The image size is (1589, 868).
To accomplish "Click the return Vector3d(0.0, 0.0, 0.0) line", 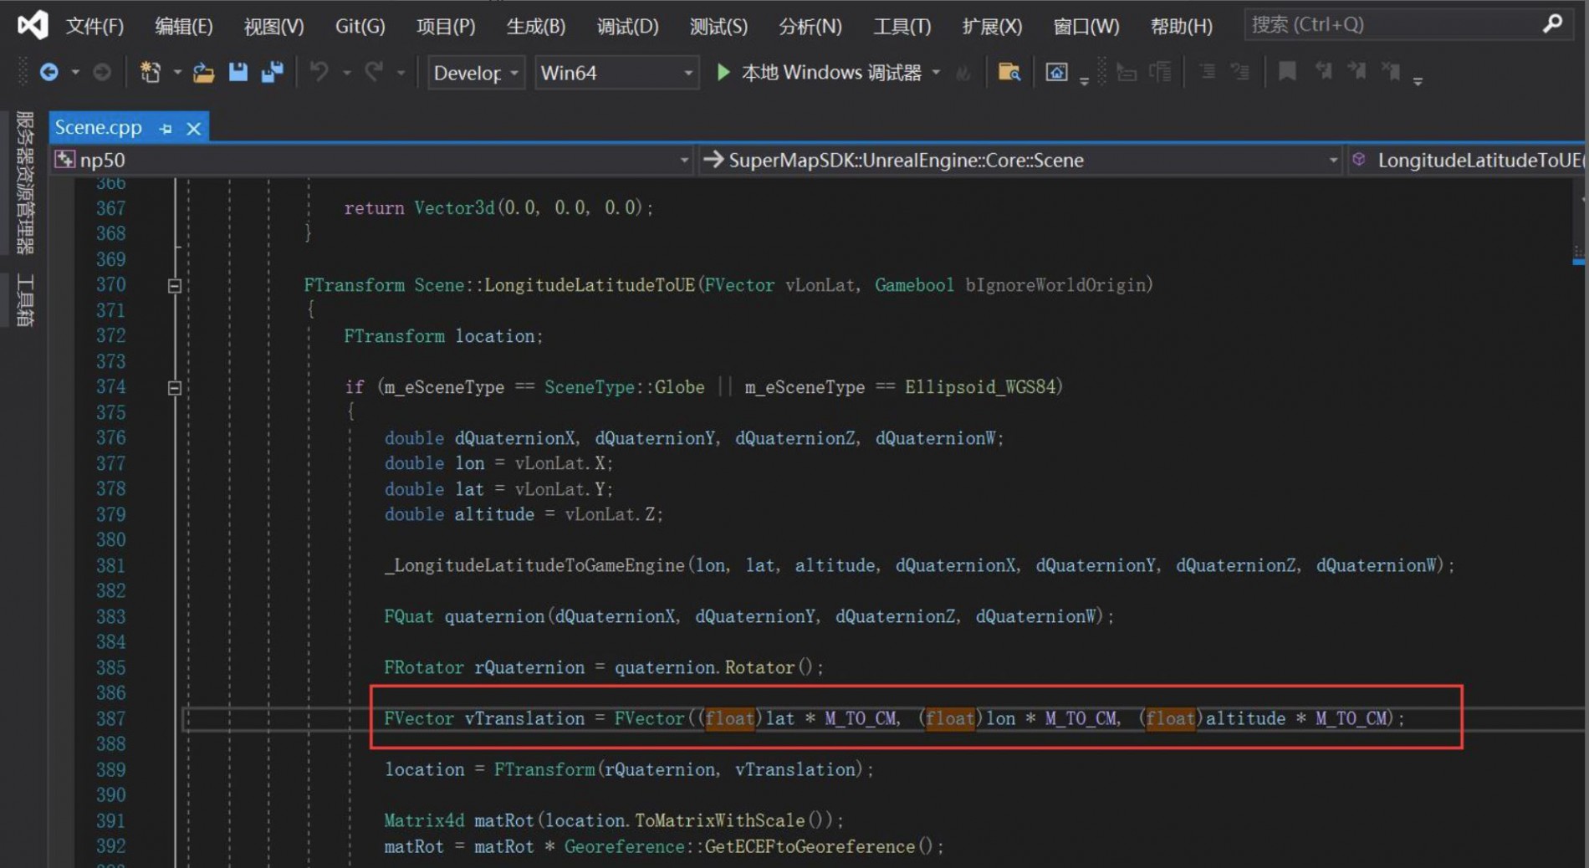I will [498, 207].
